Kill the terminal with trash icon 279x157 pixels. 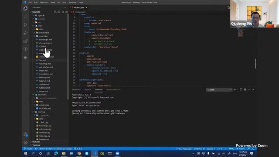[x=245, y=89]
